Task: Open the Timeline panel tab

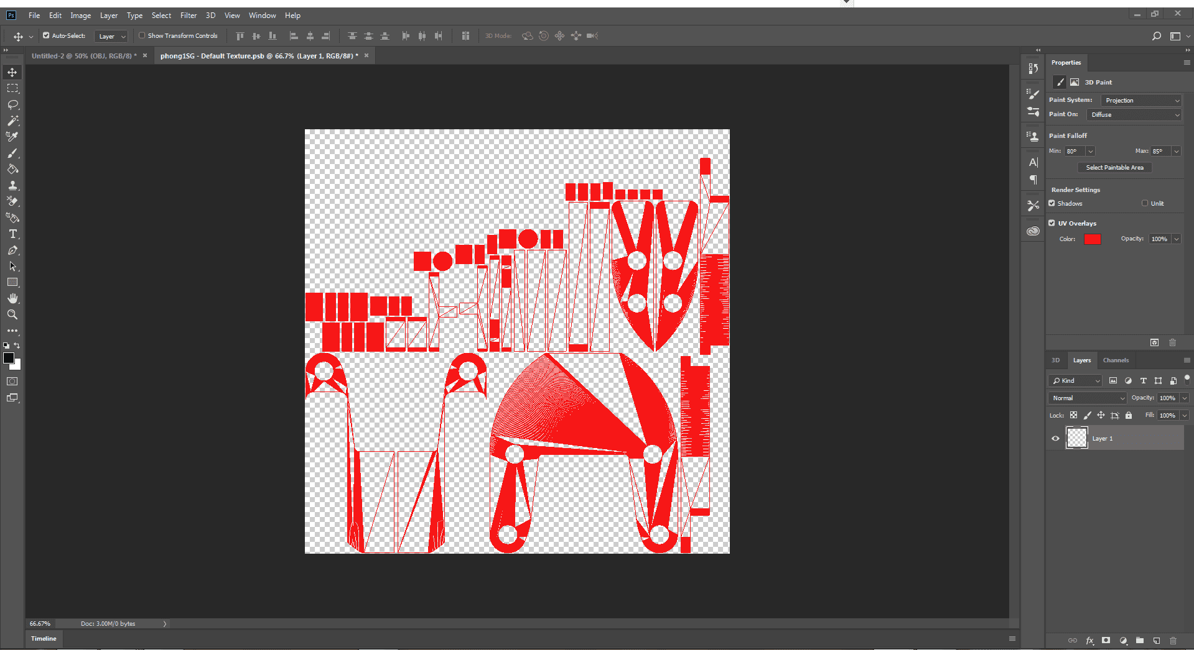Action: [x=44, y=638]
